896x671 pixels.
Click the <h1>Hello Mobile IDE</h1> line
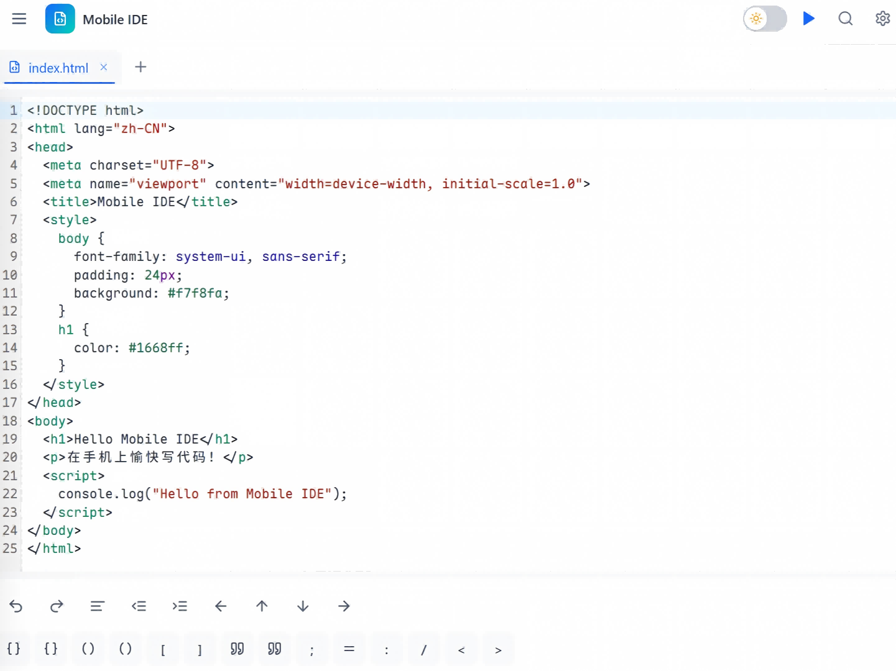140,439
